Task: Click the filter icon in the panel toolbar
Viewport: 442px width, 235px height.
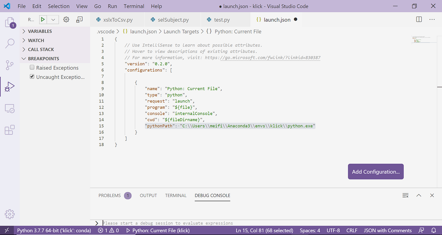Action: coord(405,195)
